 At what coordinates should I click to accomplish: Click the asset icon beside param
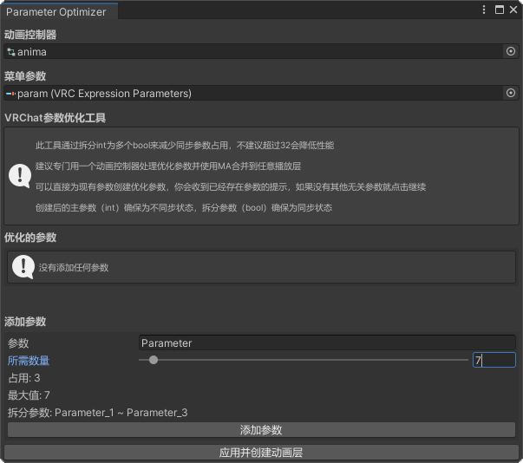coord(10,93)
